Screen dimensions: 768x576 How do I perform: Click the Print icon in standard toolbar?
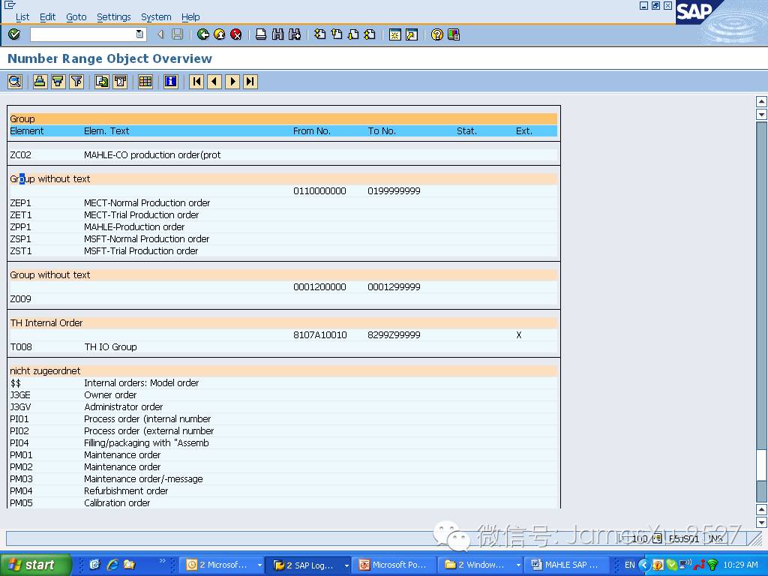(261, 34)
